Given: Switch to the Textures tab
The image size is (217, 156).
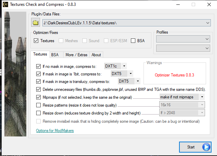Looking at the screenshot, I should coord(40,54).
